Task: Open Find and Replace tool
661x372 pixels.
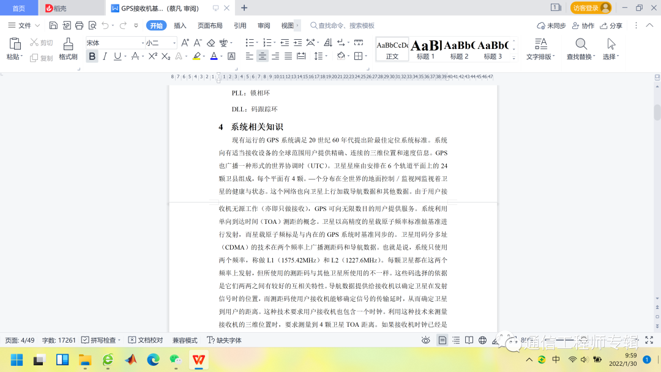Action: (x=580, y=48)
